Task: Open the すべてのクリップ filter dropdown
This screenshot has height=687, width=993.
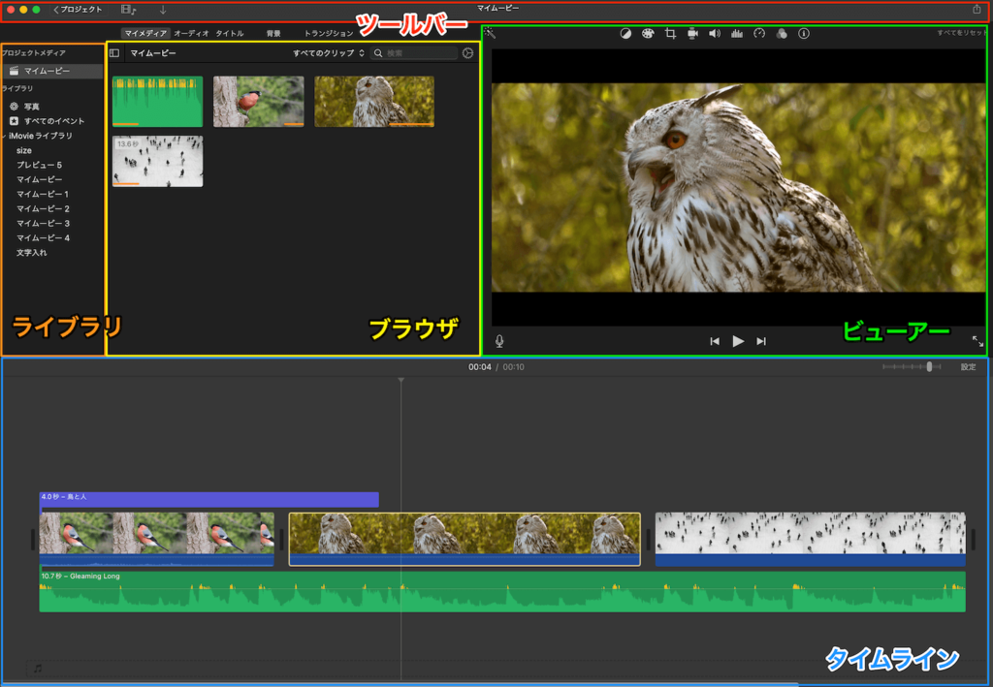Action: point(329,53)
